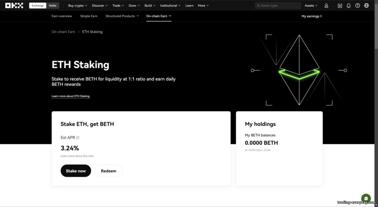Image resolution: width=378 pixels, height=207 pixels.
Task: Click the Stake now button
Action: tap(76, 171)
